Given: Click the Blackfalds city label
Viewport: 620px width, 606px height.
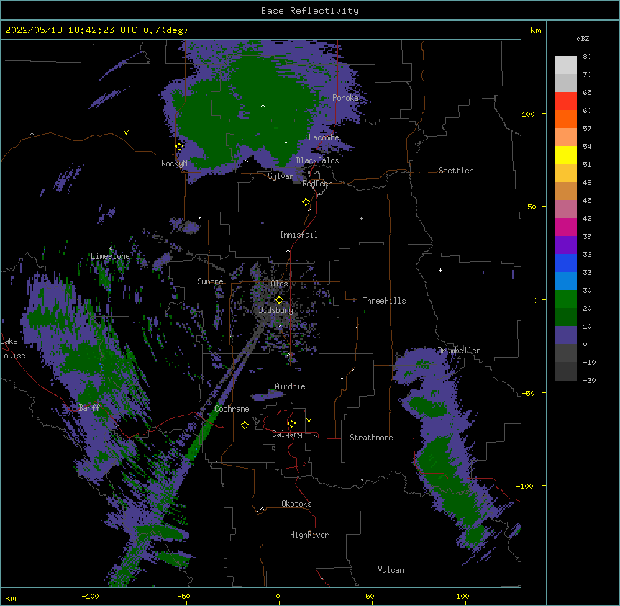Looking at the screenshot, I should point(317,160).
